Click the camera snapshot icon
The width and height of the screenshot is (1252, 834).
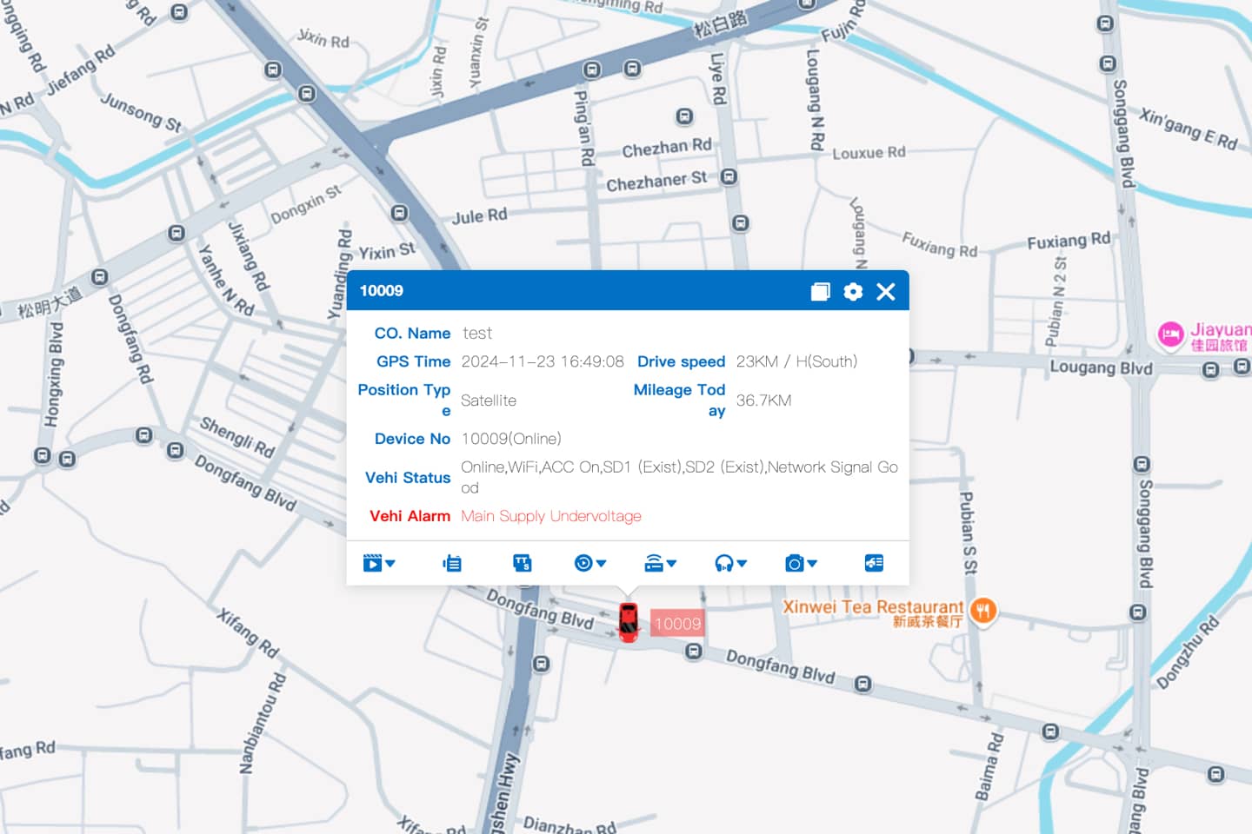(x=792, y=563)
